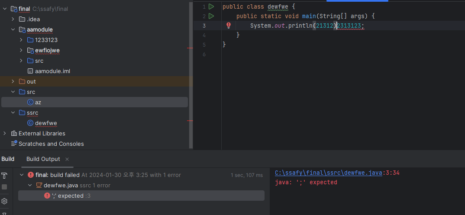Image resolution: width=465 pixels, height=215 pixels.
Task: Click the orange out folder icon
Action: (22, 81)
